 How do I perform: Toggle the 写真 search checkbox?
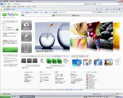point(56,15)
